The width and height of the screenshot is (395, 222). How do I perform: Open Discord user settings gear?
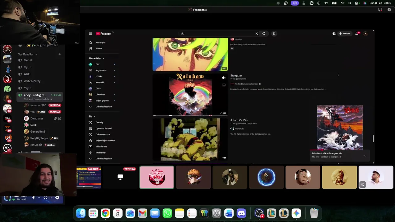[57, 198]
